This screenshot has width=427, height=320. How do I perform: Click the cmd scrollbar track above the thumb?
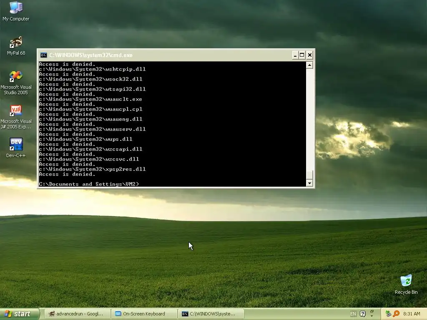[x=309, y=119]
